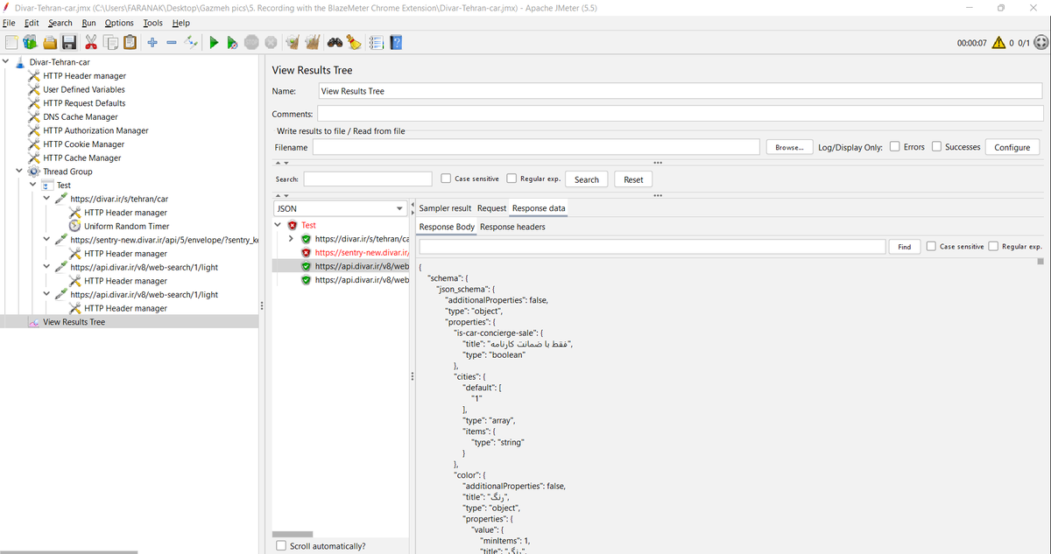Image resolution: width=1051 pixels, height=554 pixels.
Task: Click the Search button
Action: click(x=587, y=179)
